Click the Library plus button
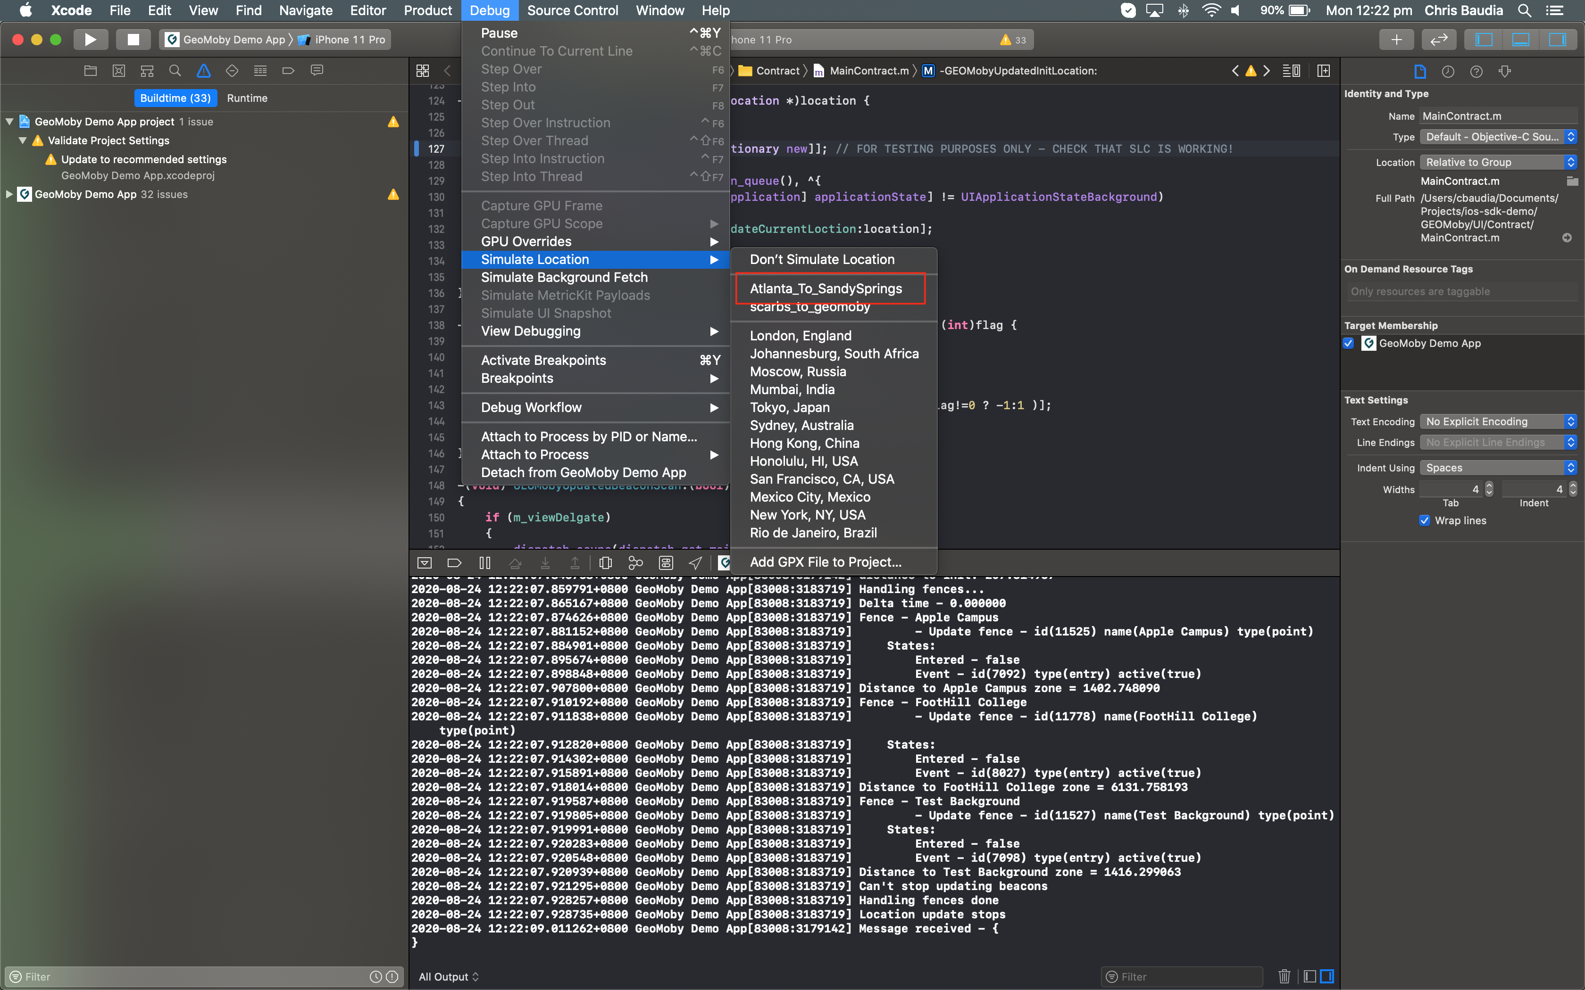Image resolution: width=1585 pixels, height=990 pixels. (1396, 39)
